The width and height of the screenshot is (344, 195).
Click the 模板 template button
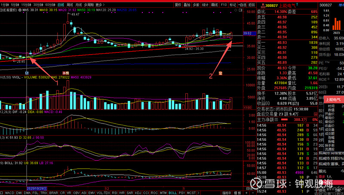pyautogui.click(x=238, y=193)
